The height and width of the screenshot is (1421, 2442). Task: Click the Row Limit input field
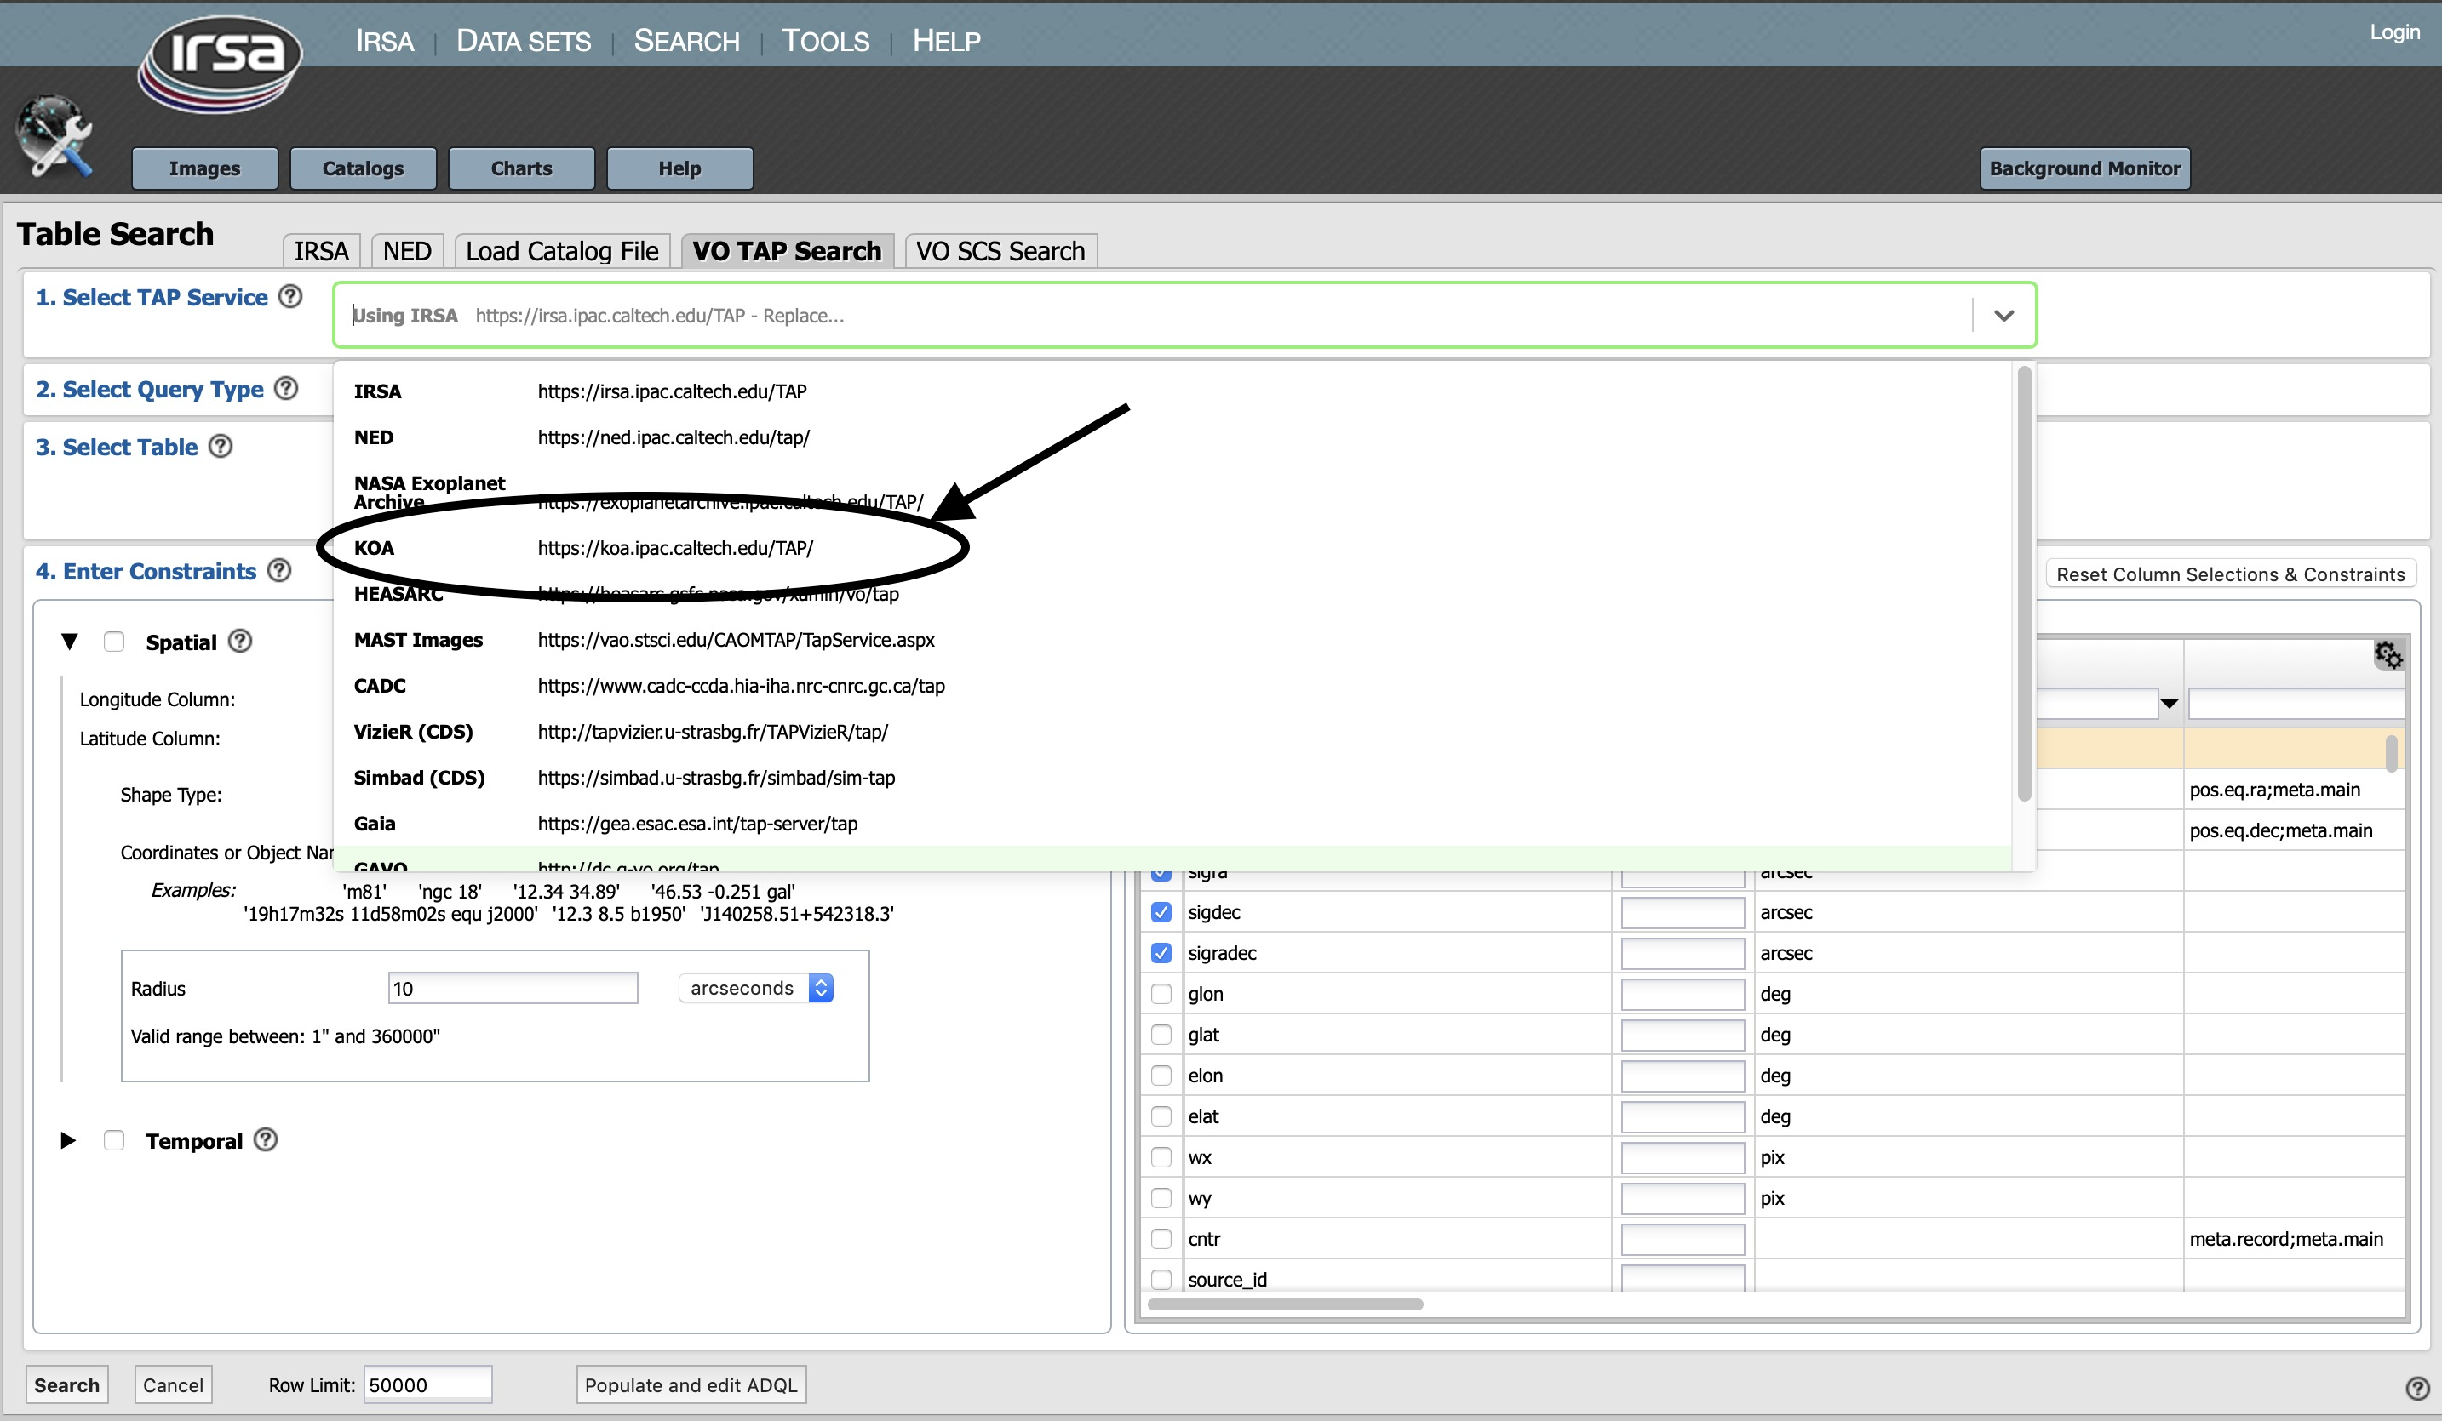click(x=427, y=1385)
